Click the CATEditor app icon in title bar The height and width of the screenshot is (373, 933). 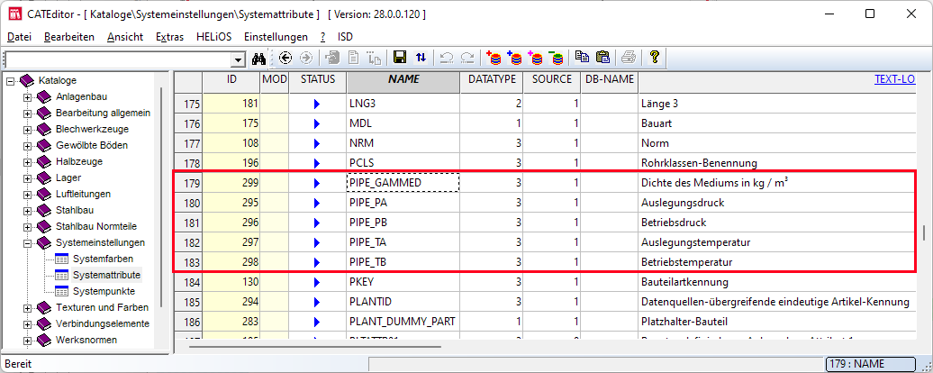coord(14,14)
